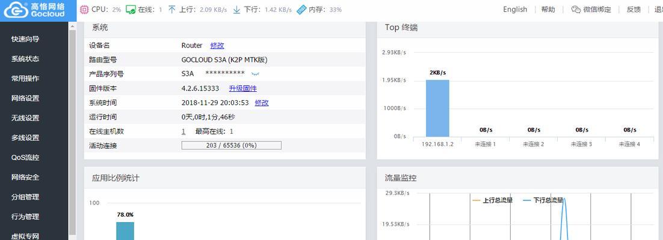This screenshot has width=663, height=240.
Task: Click 未连接 1 chart label
Action: point(486,144)
